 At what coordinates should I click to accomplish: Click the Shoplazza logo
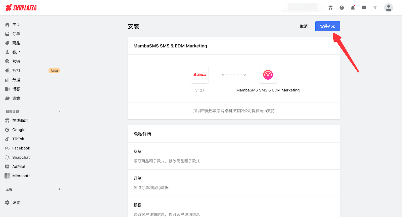tap(21, 8)
